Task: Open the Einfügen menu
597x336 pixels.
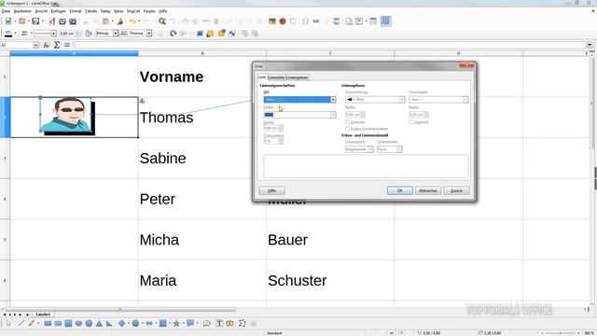Action: (59, 11)
